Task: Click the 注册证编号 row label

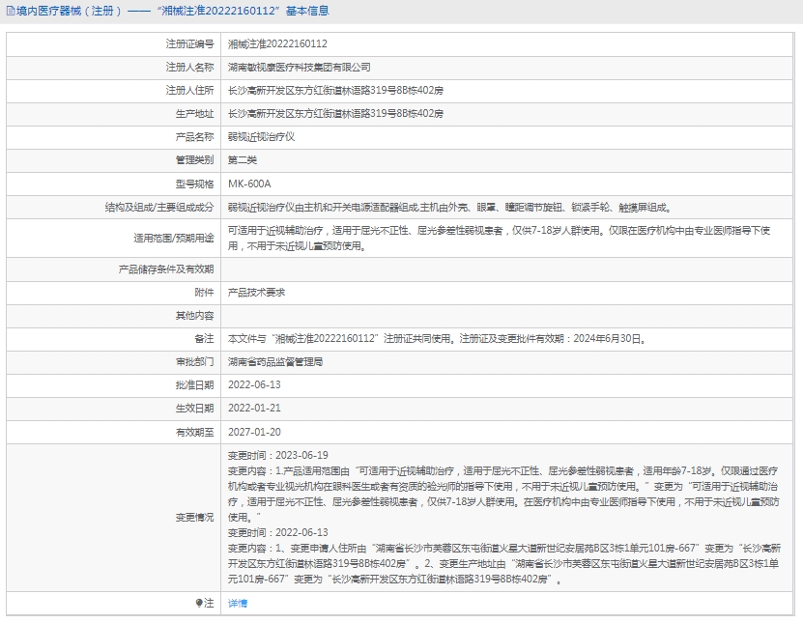Action: 189,44
